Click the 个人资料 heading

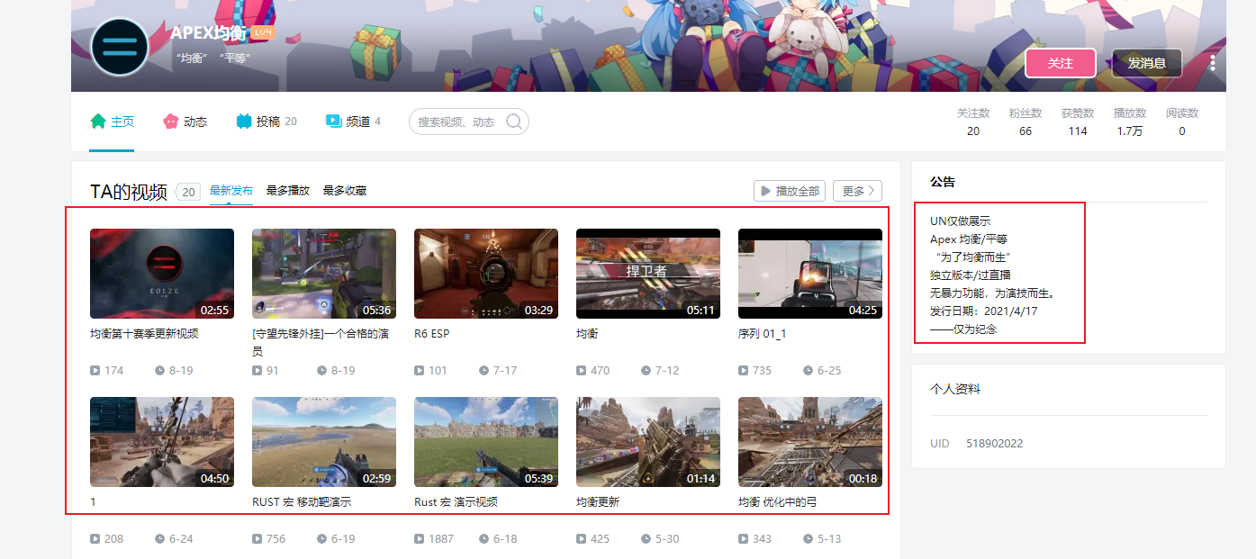pyautogui.click(x=955, y=390)
